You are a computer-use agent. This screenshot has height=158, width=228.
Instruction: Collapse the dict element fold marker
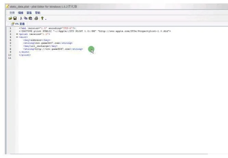(x=17, y=37)
